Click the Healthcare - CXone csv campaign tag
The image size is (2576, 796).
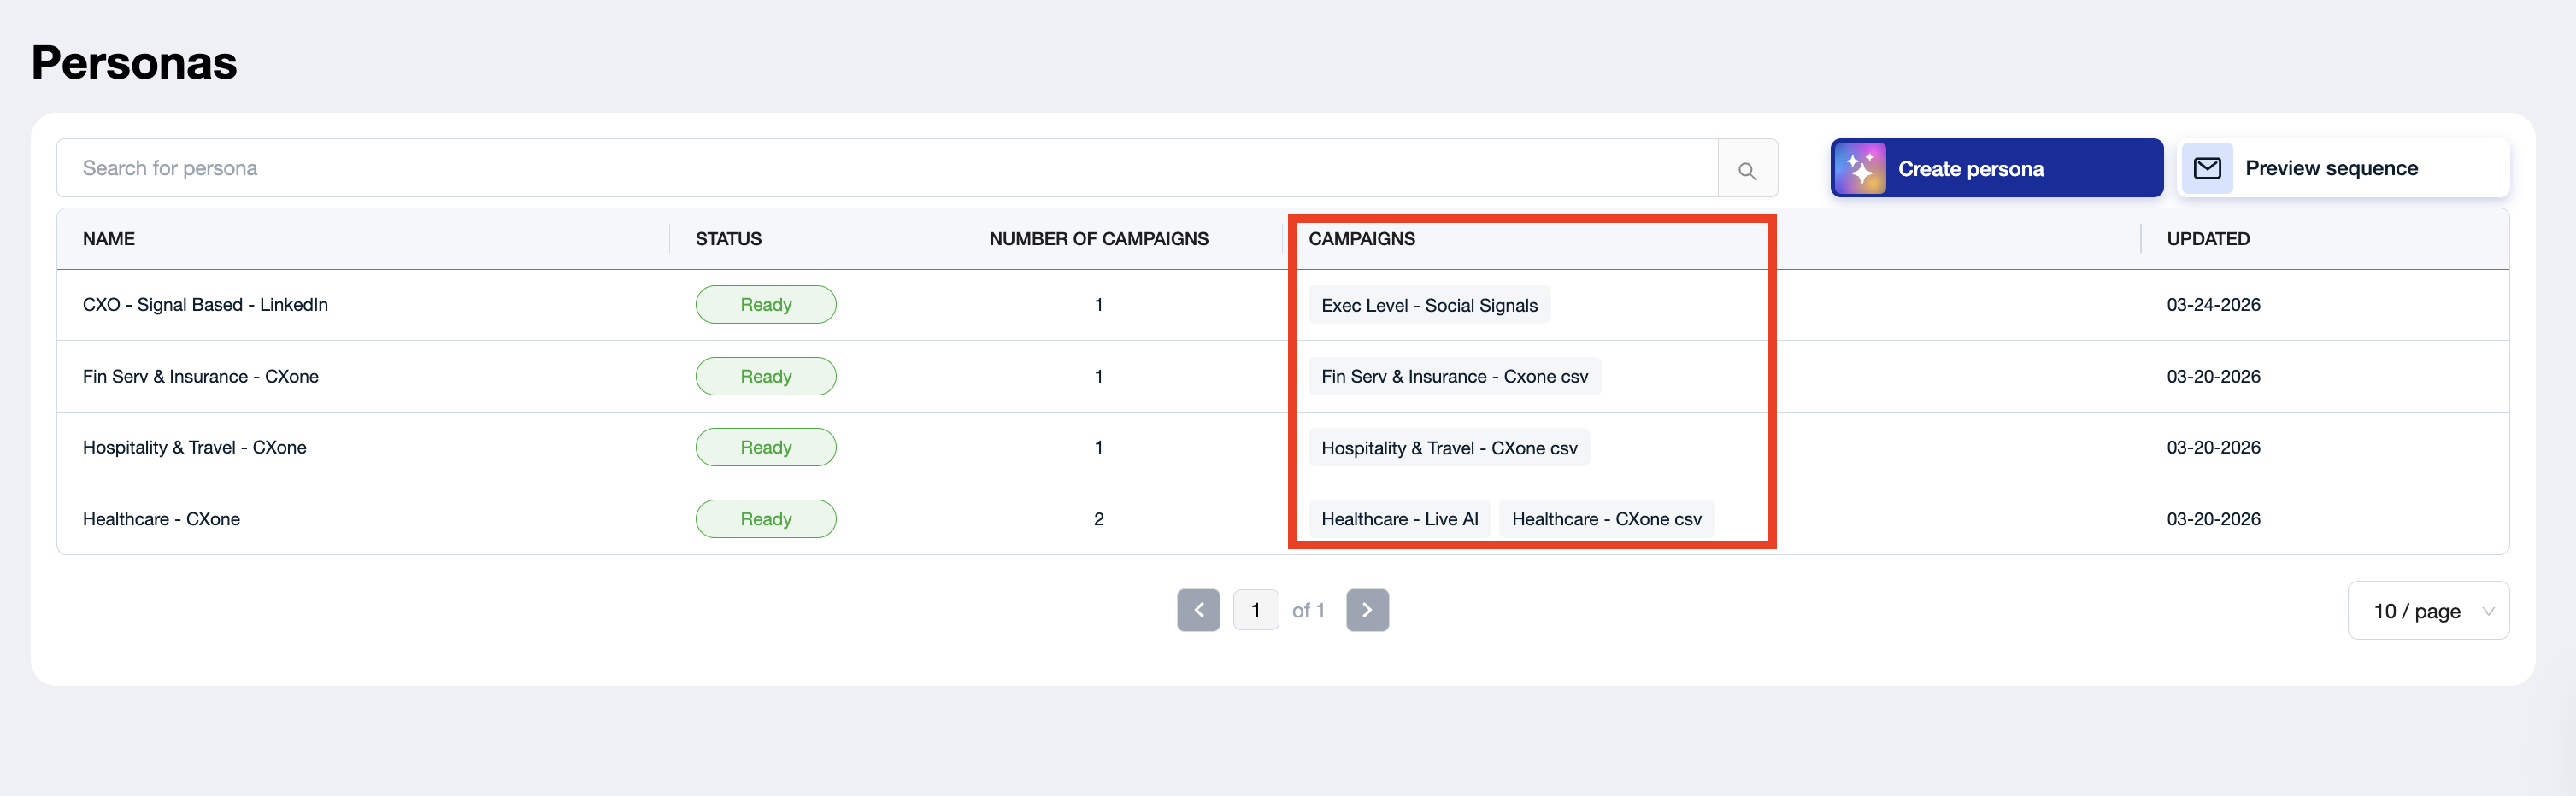1606,519
